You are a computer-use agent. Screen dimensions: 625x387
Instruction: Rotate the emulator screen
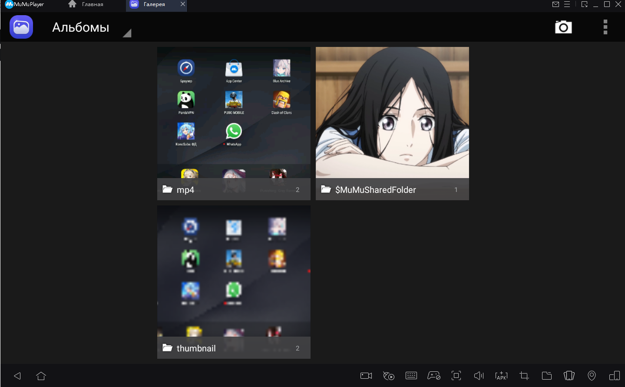(x=569, y=376)
